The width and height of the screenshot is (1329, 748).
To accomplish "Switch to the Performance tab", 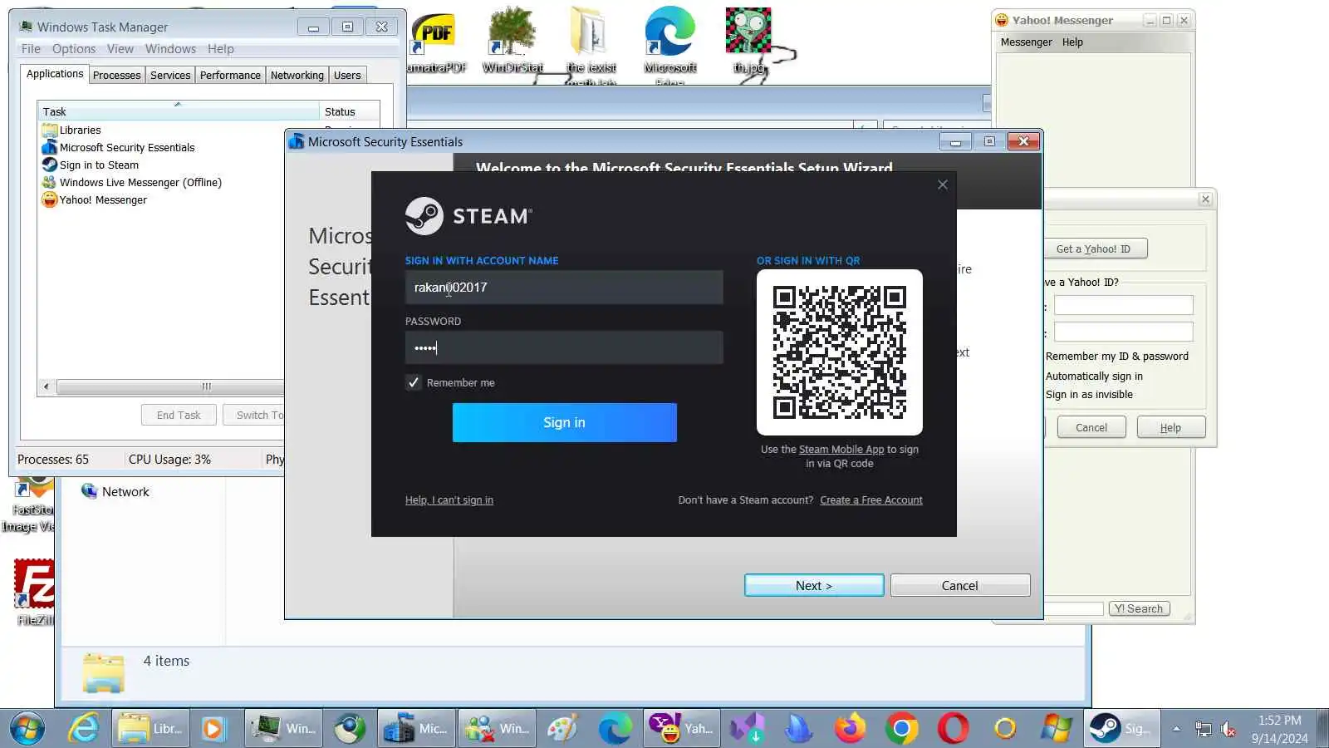I will tap(230, 75).
